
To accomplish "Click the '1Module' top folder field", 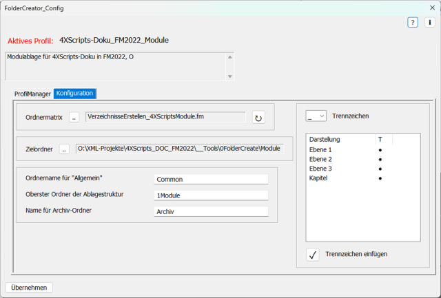I will click(211, 195).
